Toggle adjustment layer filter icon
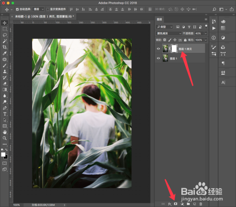Image resolution: width=236 pixels, height=207 pixels. (x=184, y=27)
